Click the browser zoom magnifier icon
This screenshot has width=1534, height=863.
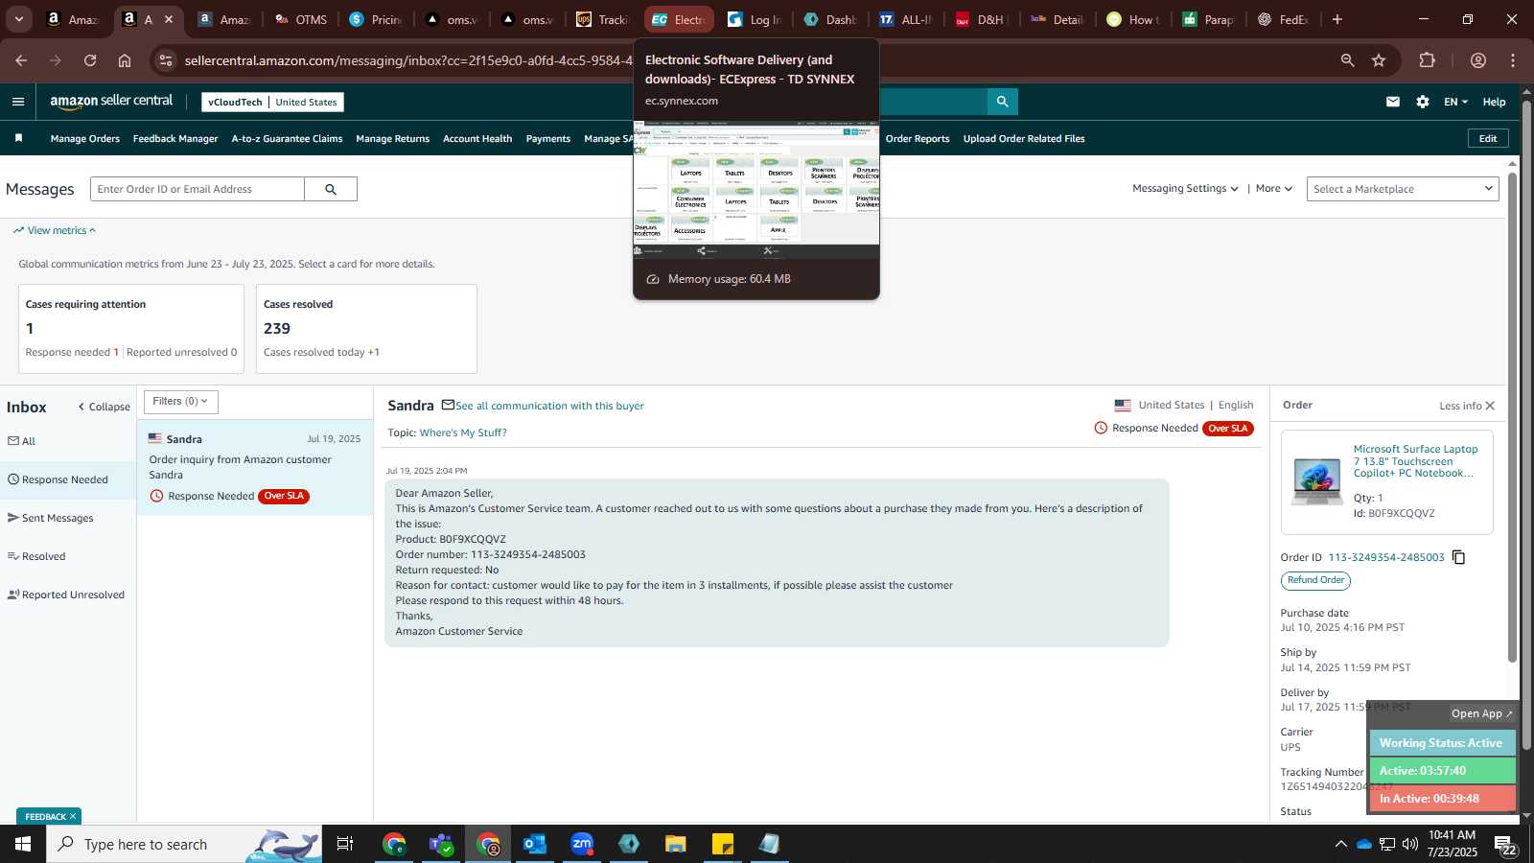coord(1347,60)
